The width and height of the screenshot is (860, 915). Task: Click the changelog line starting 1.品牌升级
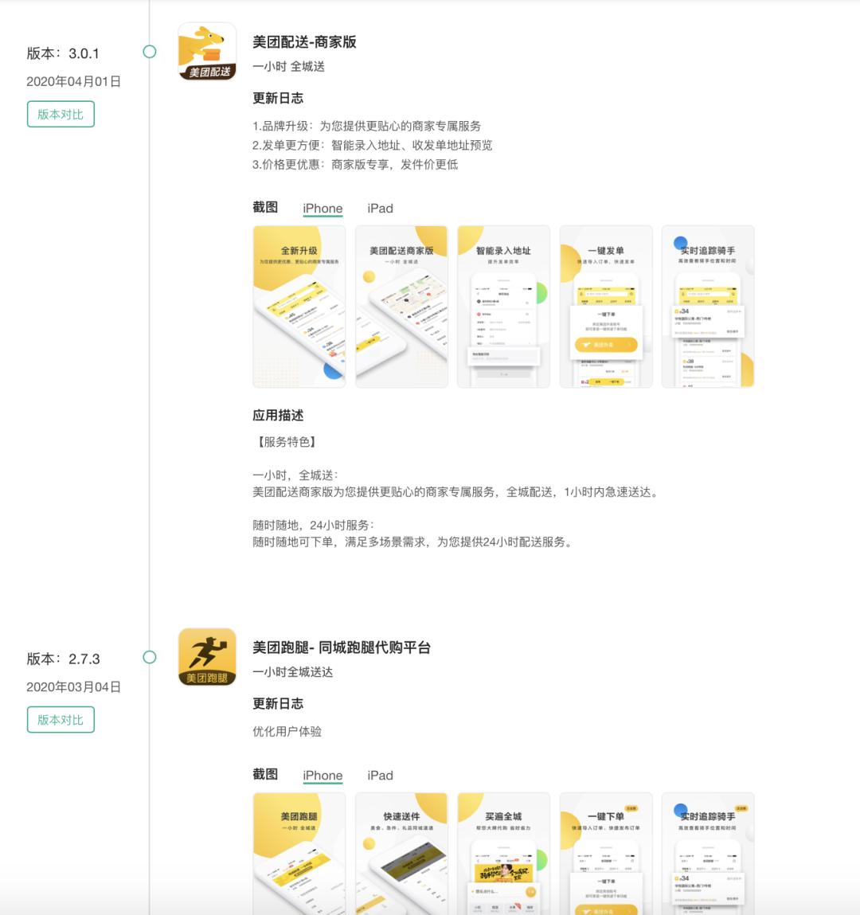point(366,126)
